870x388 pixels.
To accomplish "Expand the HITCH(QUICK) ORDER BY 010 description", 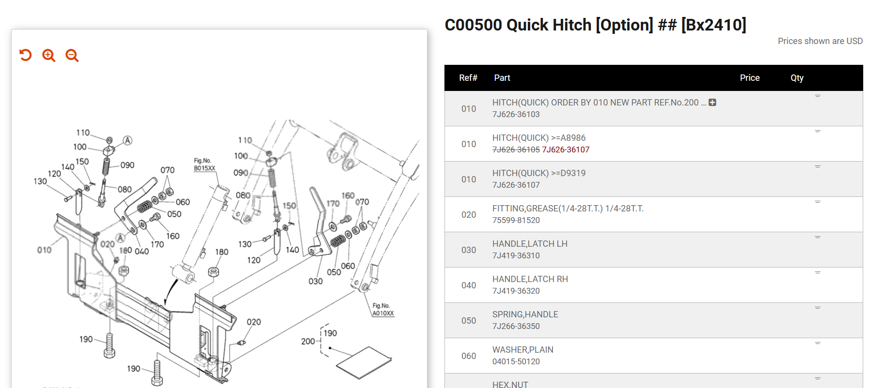I will click(x=712, y=103).
